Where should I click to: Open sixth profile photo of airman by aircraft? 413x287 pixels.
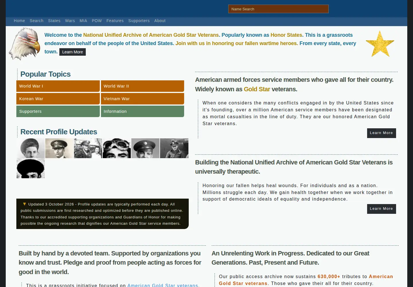pos(174,148)
